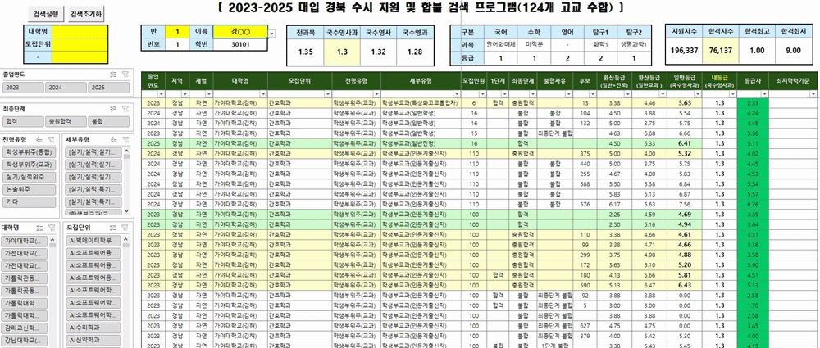Screen dimensions: 820x348
Task: Open filter dropdown for 대학명 column
Action: [263, 94]
